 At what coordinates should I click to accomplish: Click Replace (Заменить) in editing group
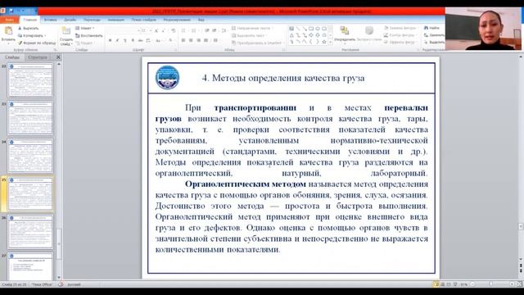pyautogui.click(x=434, y=35)
